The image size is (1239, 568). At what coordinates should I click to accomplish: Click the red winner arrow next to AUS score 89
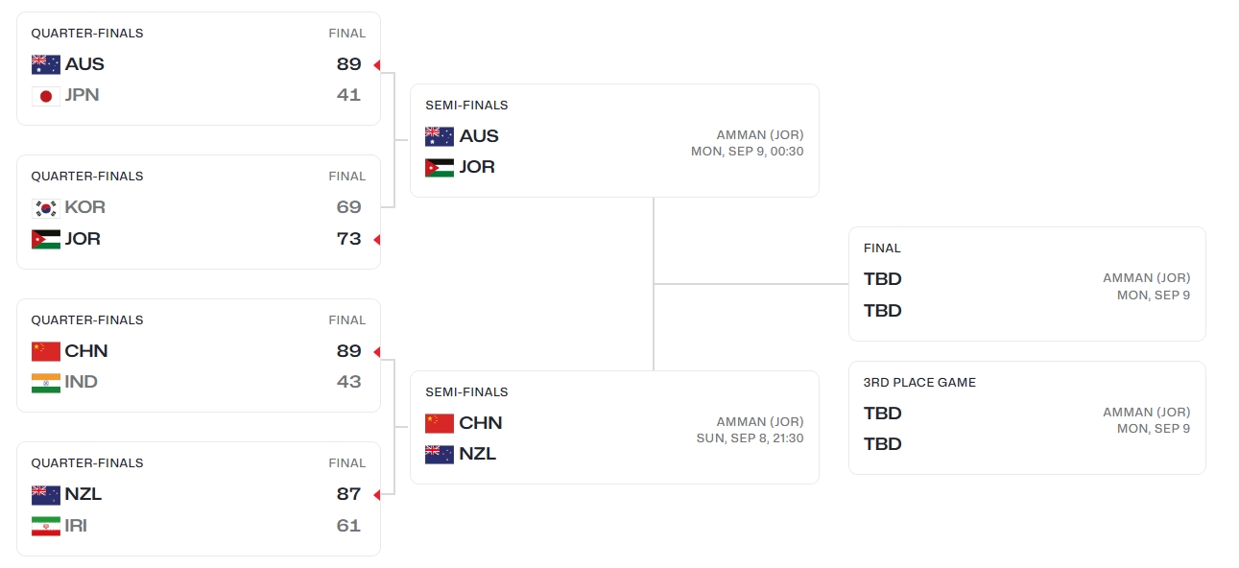point(377,64)
